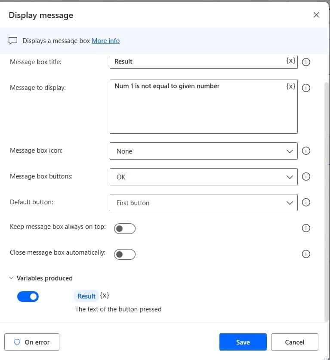The image size is (330, 360).
Task: Disable the Result variable toggle
Action: coord(28,296)
